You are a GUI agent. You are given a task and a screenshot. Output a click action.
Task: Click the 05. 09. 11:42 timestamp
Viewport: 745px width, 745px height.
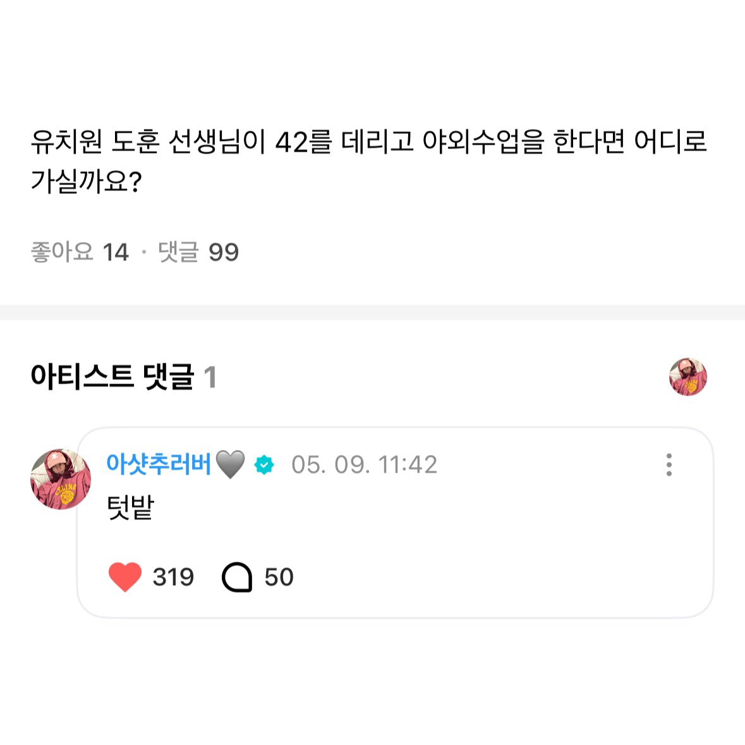364,465
